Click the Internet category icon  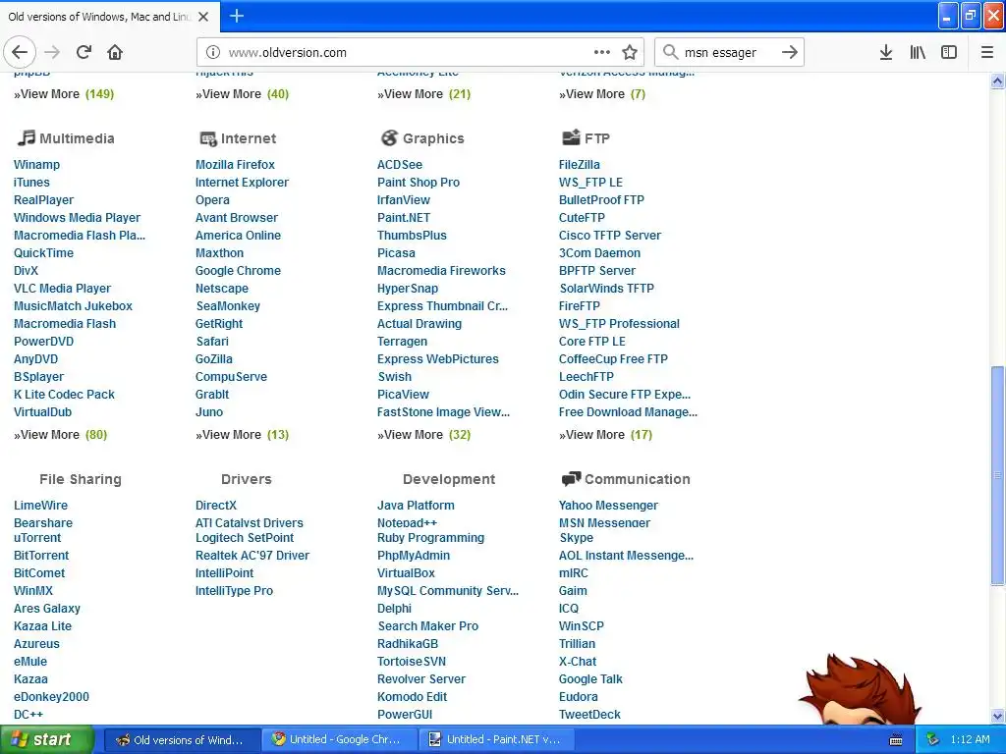pyautogui.click(x=208, y=138)
